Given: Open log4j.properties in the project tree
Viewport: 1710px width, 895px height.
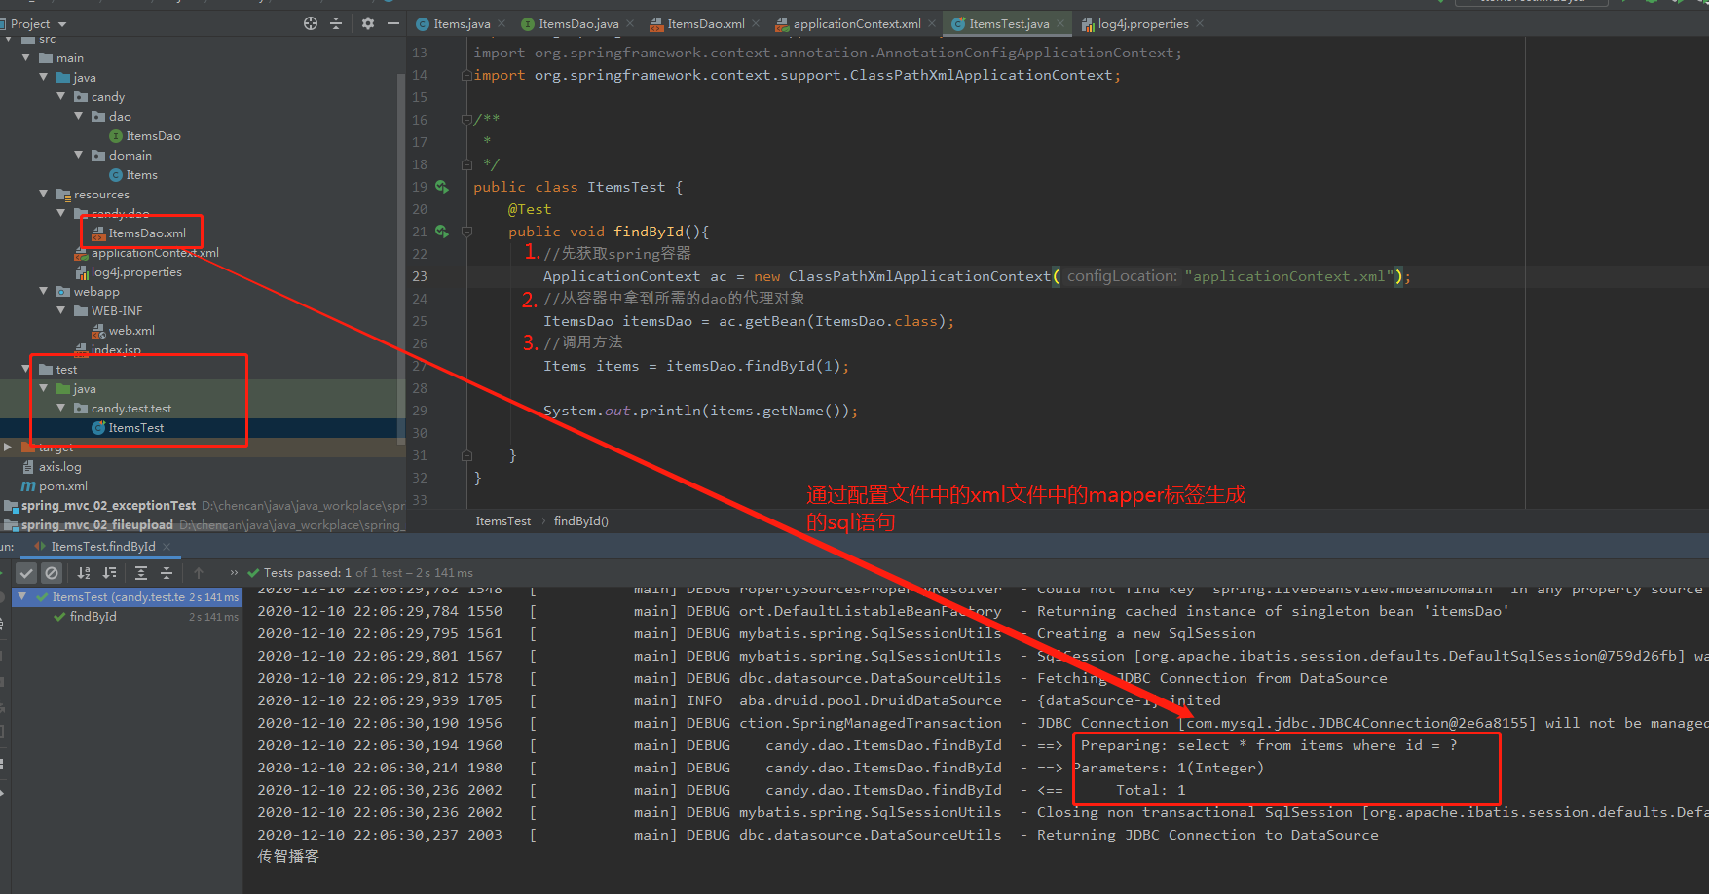Looking at the screenshot, I should (x=129, y=272).
